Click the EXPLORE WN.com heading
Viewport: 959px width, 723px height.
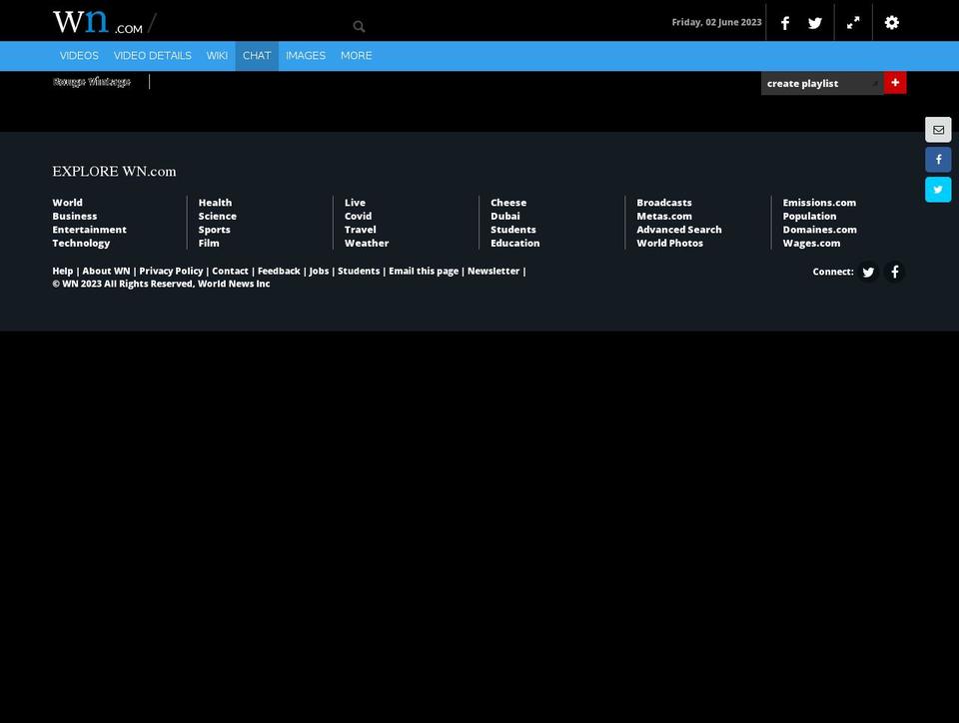114,171
